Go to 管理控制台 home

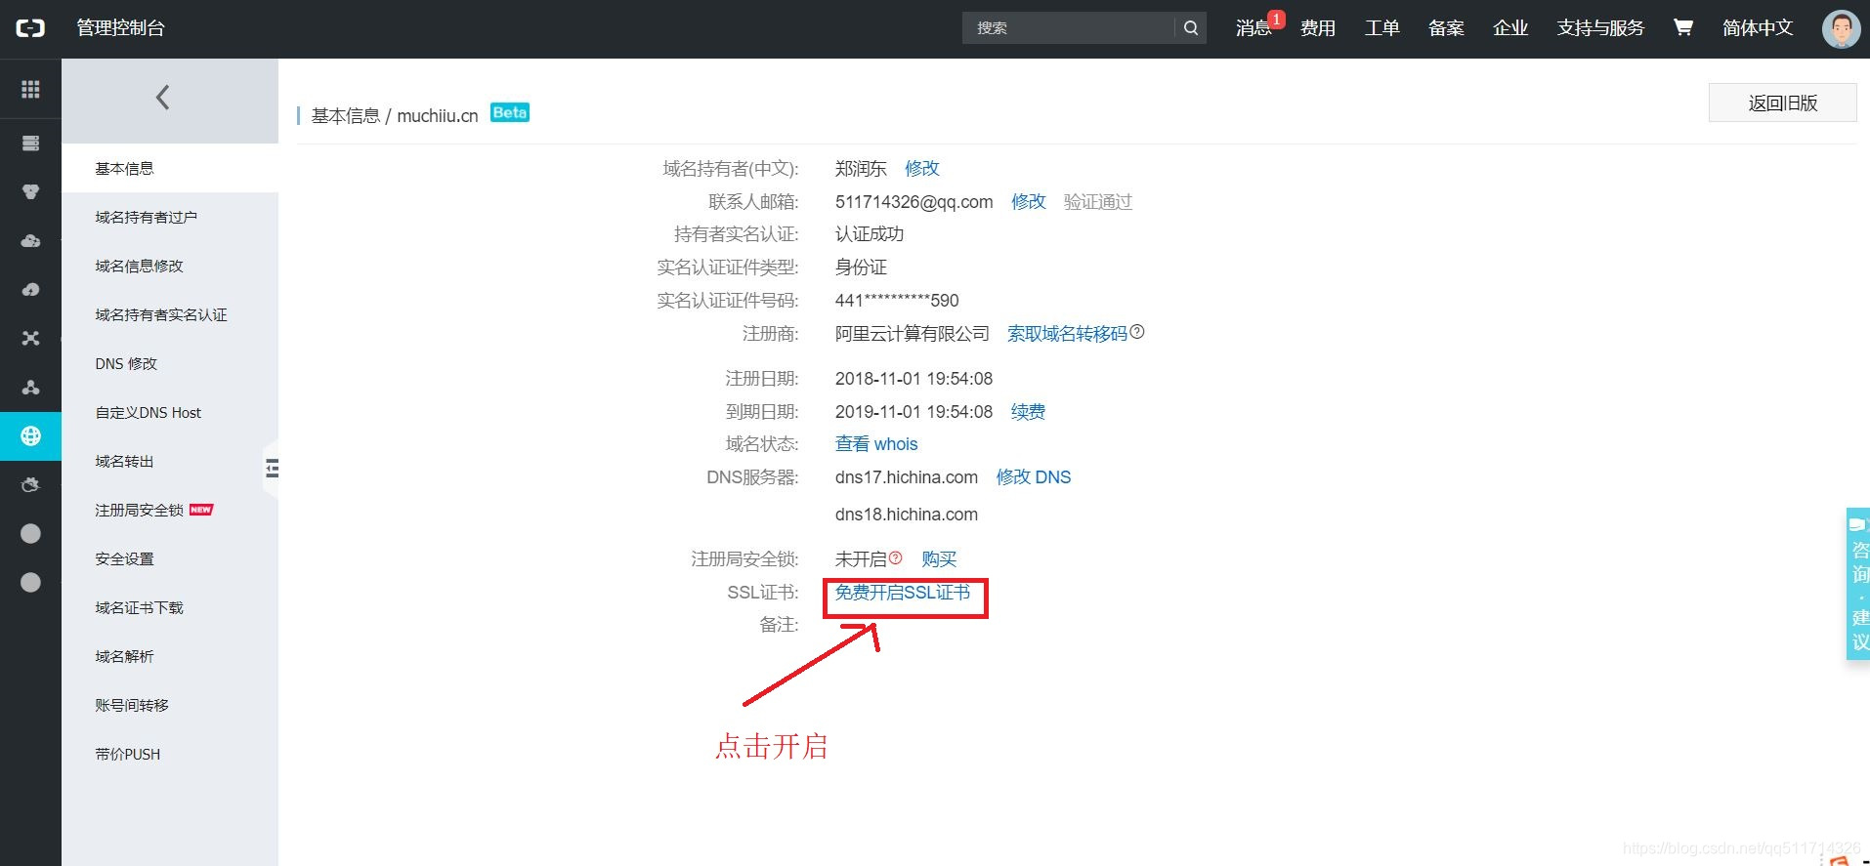tap(120, 28)
